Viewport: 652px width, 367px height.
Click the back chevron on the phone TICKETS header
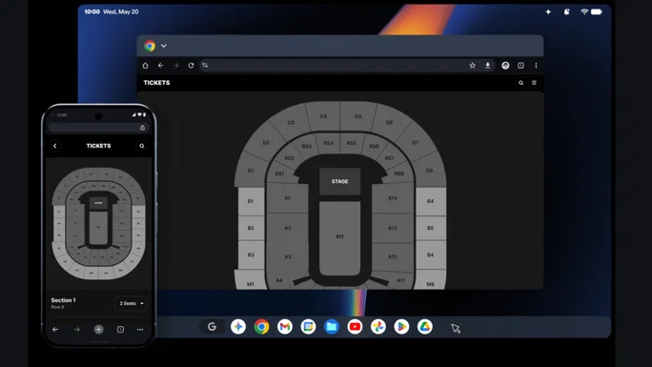55,146
